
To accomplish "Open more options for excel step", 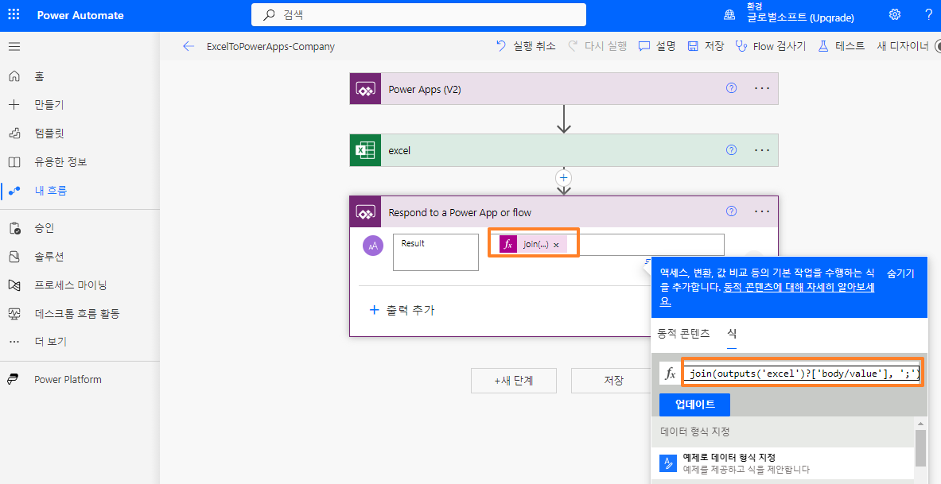I will (x=762, y=150).
